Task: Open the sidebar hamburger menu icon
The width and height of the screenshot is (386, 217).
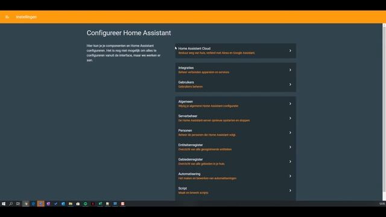Action: (x=7, y=17)
